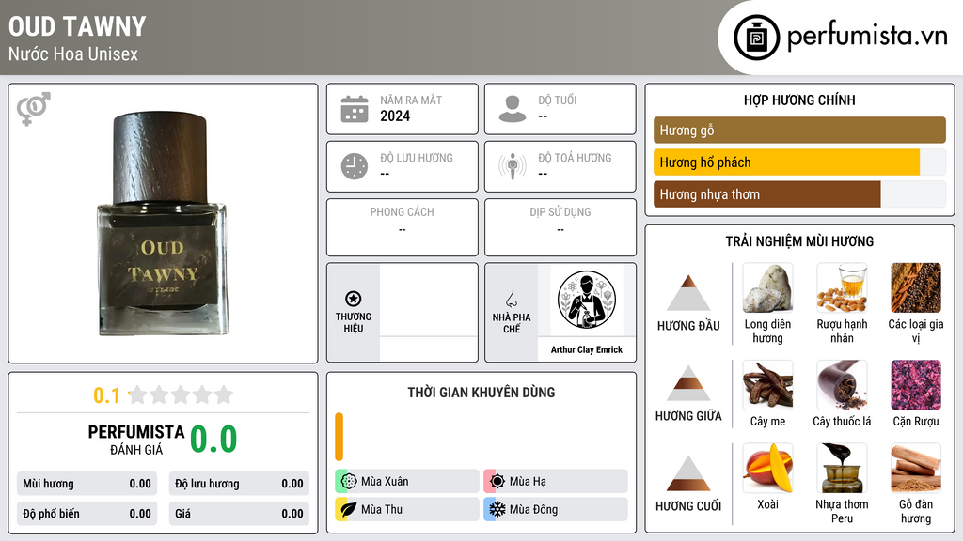Viewport: 963px width, 541px height.
Task: Open the Xoài mango note image
Action: coord(767,469)
